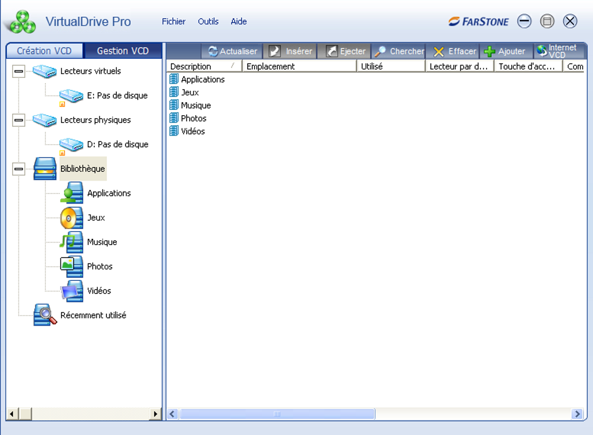Click the Jeux disc icon in tree

(x=72, y=218)
